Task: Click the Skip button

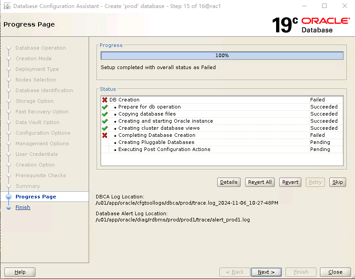Action: click(337, 182)
